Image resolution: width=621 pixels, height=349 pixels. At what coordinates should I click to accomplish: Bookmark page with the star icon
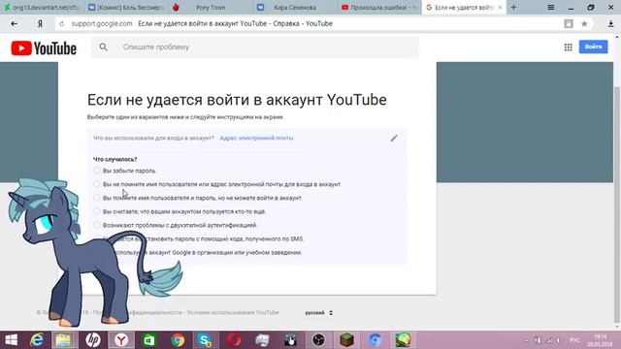coord(584,23)
